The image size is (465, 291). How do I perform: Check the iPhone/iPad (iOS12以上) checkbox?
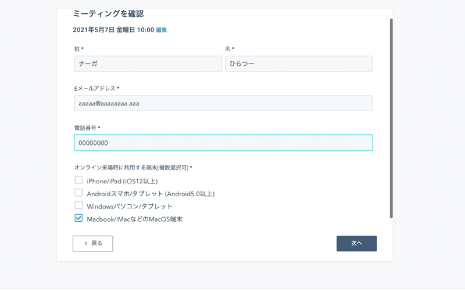click(78, 180)
